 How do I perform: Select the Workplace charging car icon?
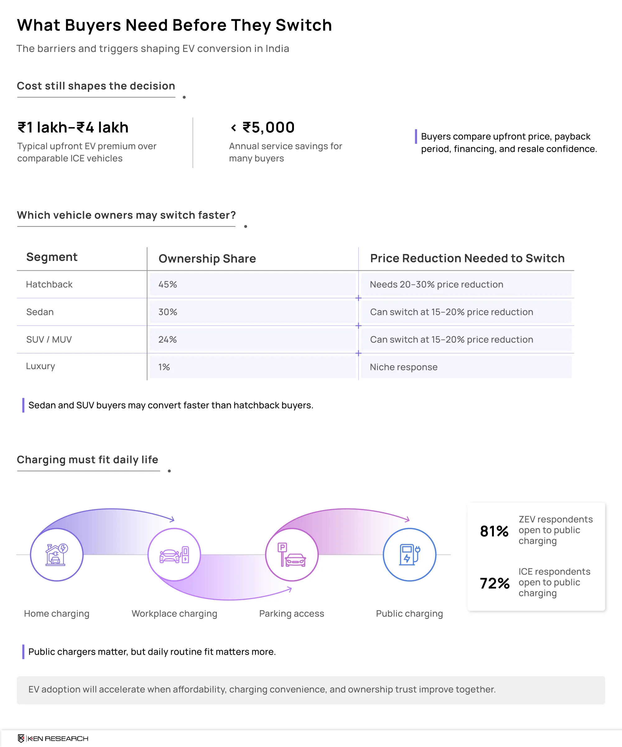point(174,554)
